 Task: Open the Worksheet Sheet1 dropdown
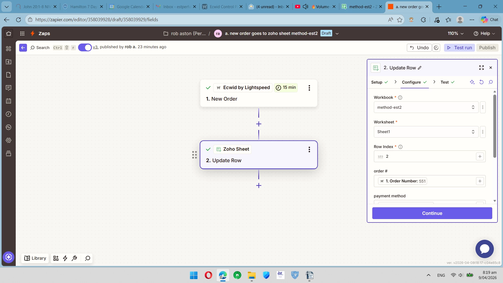click(426, 132)
